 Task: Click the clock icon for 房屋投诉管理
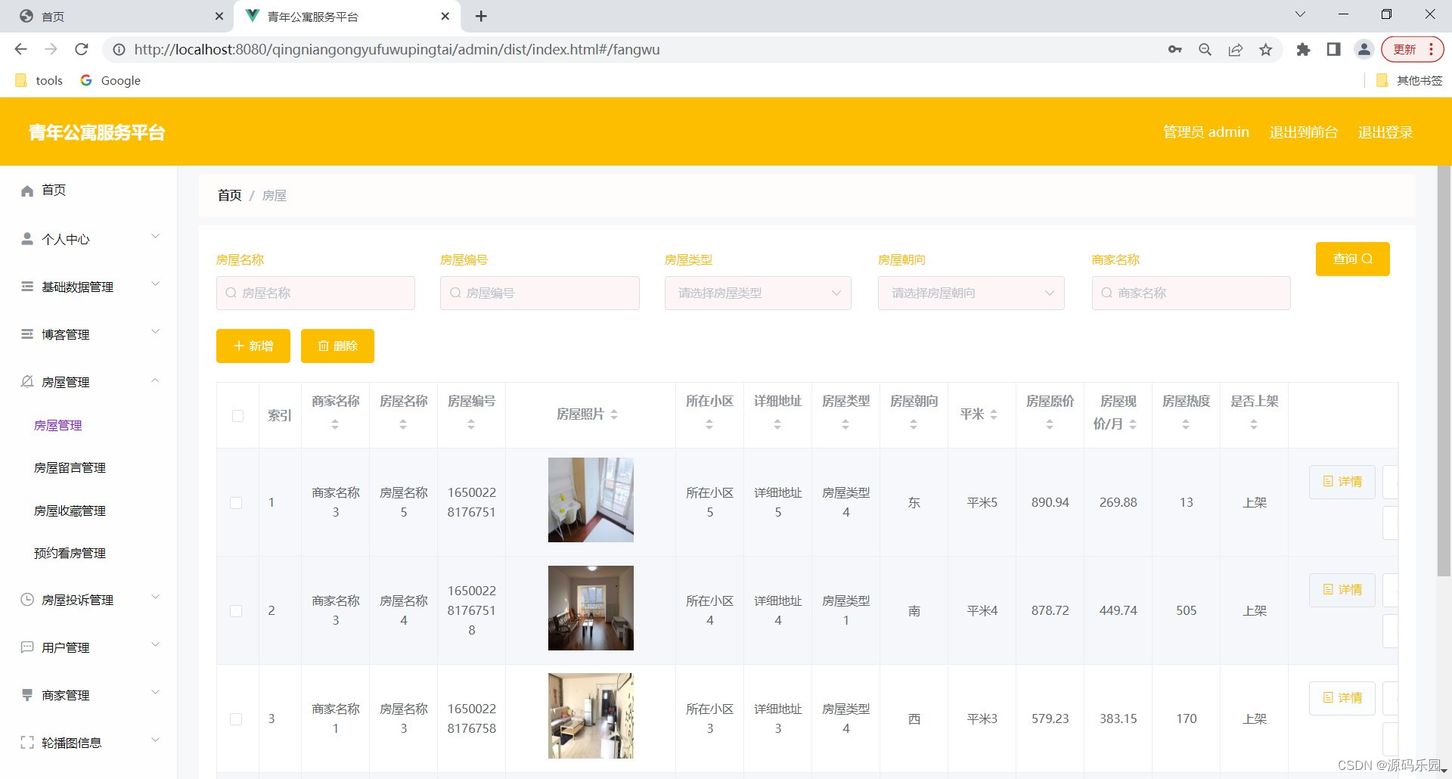27,599
